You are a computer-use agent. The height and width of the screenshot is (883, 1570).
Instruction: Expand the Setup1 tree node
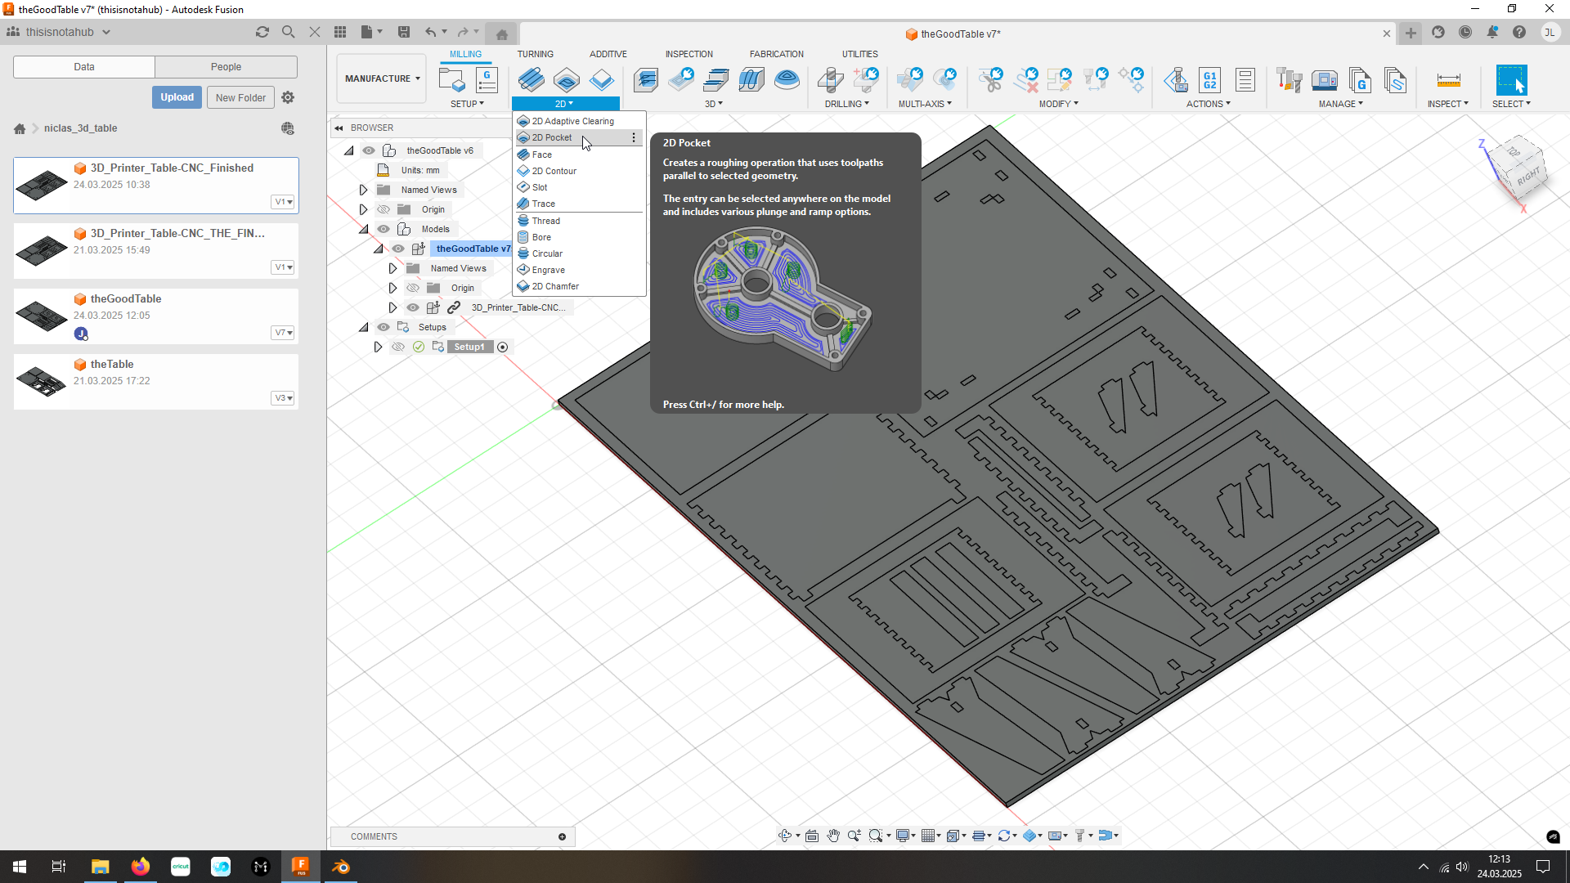(378, 347)
